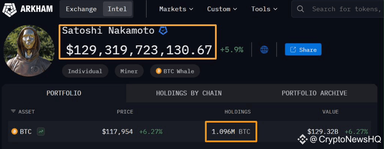384x149 pixels.
Task: Click the Bitcoin icon in asset row
Action: click(15, 132)
